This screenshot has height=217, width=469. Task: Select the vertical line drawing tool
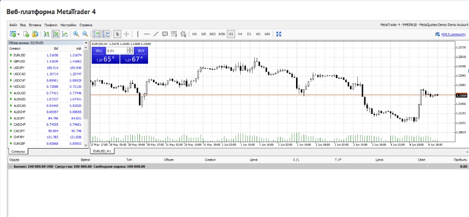coord(138,34)
